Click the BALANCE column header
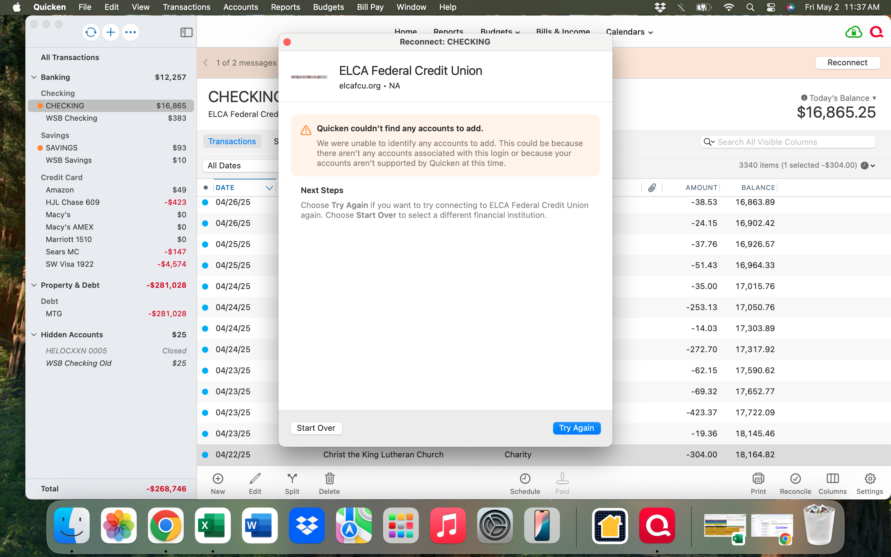Image resolution: width=891 pixels, height=557 pixels. [x=758, y=188]
